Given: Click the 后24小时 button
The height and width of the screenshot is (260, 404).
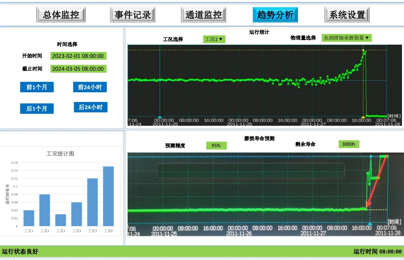Looking at the screenshot, I should (x=91, y=107).
